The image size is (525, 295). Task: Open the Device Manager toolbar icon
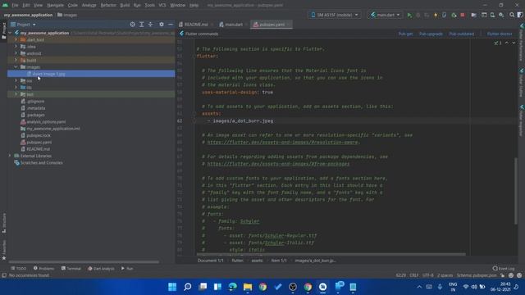pyautogui.click(x=492, y=15)
